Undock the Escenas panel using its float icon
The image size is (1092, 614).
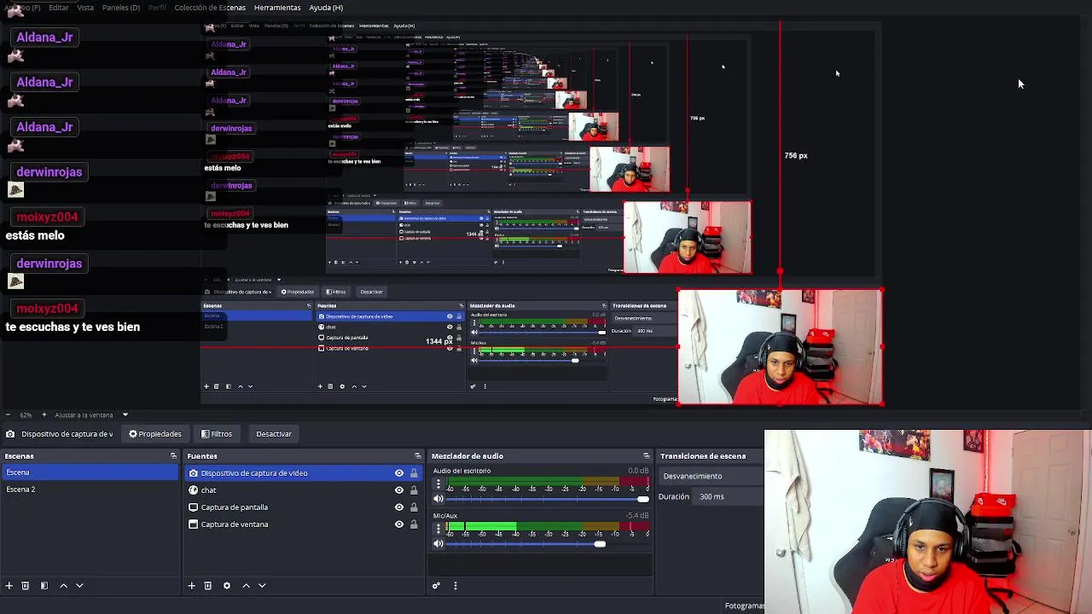pyautogui.click(x=173, y=456)
